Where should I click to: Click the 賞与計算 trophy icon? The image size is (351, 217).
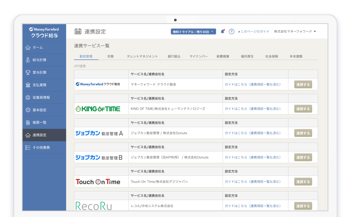(x=28, y=72)
